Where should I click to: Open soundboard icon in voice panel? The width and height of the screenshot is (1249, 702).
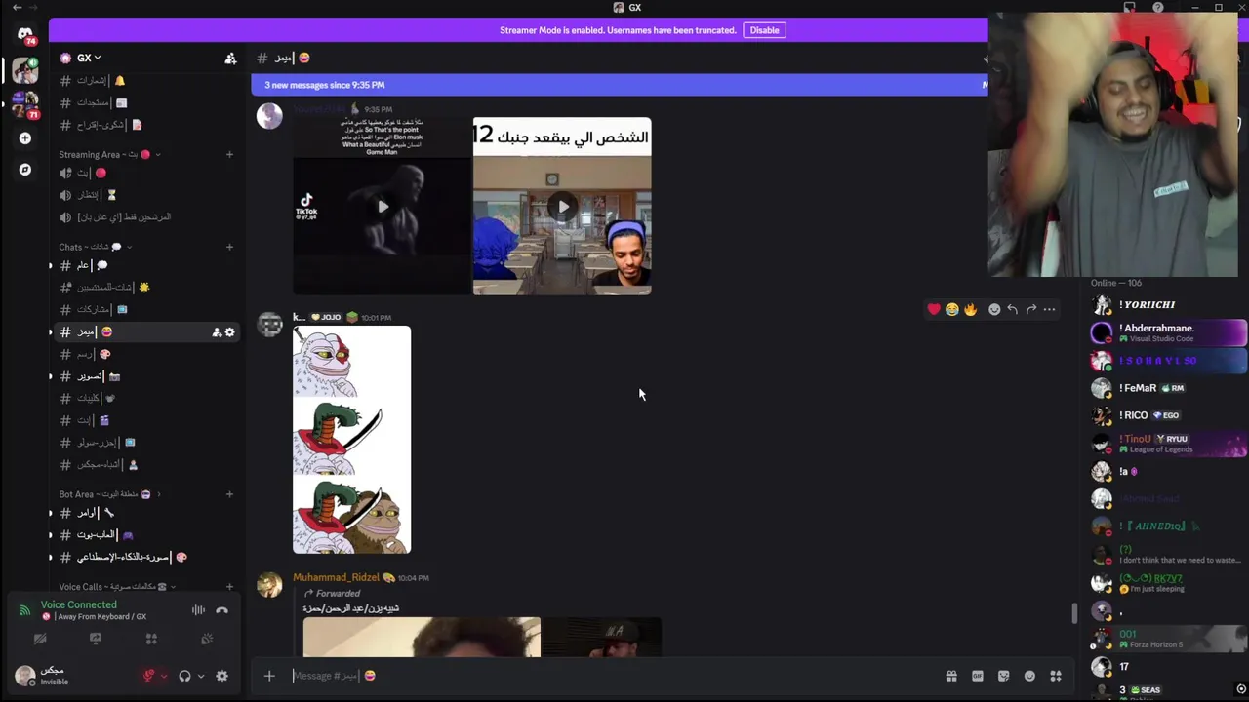tap(207, 639)
